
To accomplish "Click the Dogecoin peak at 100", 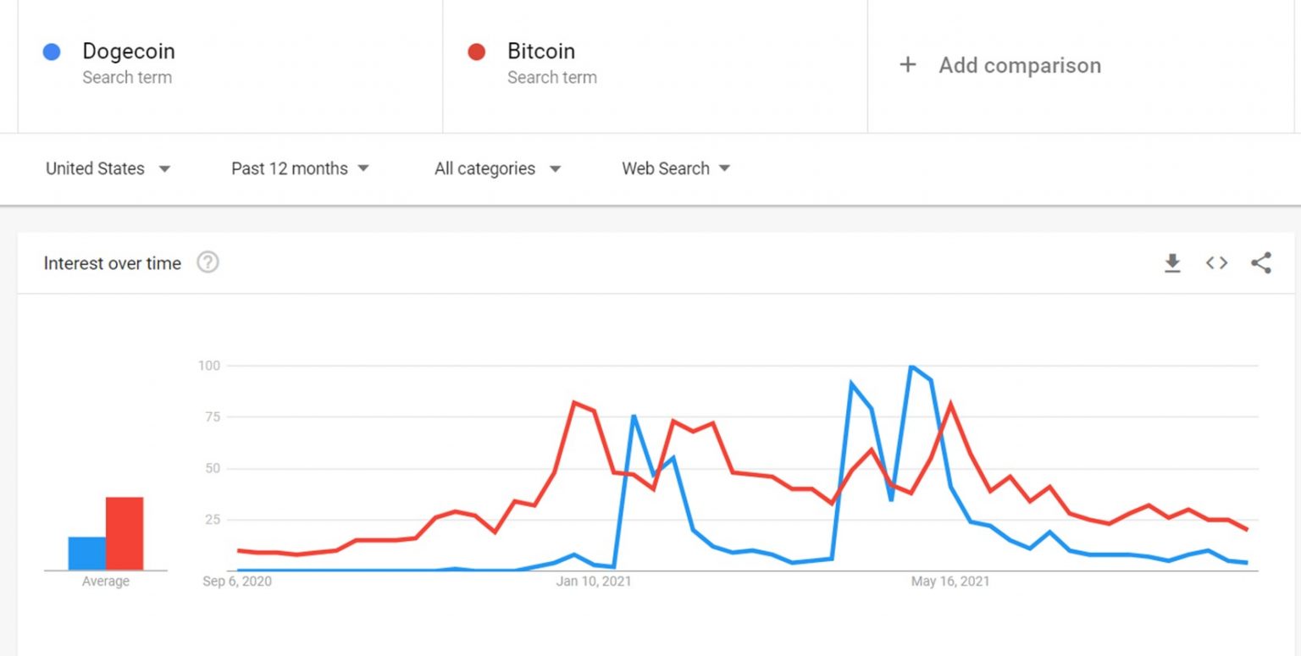I will coord(911,367).
